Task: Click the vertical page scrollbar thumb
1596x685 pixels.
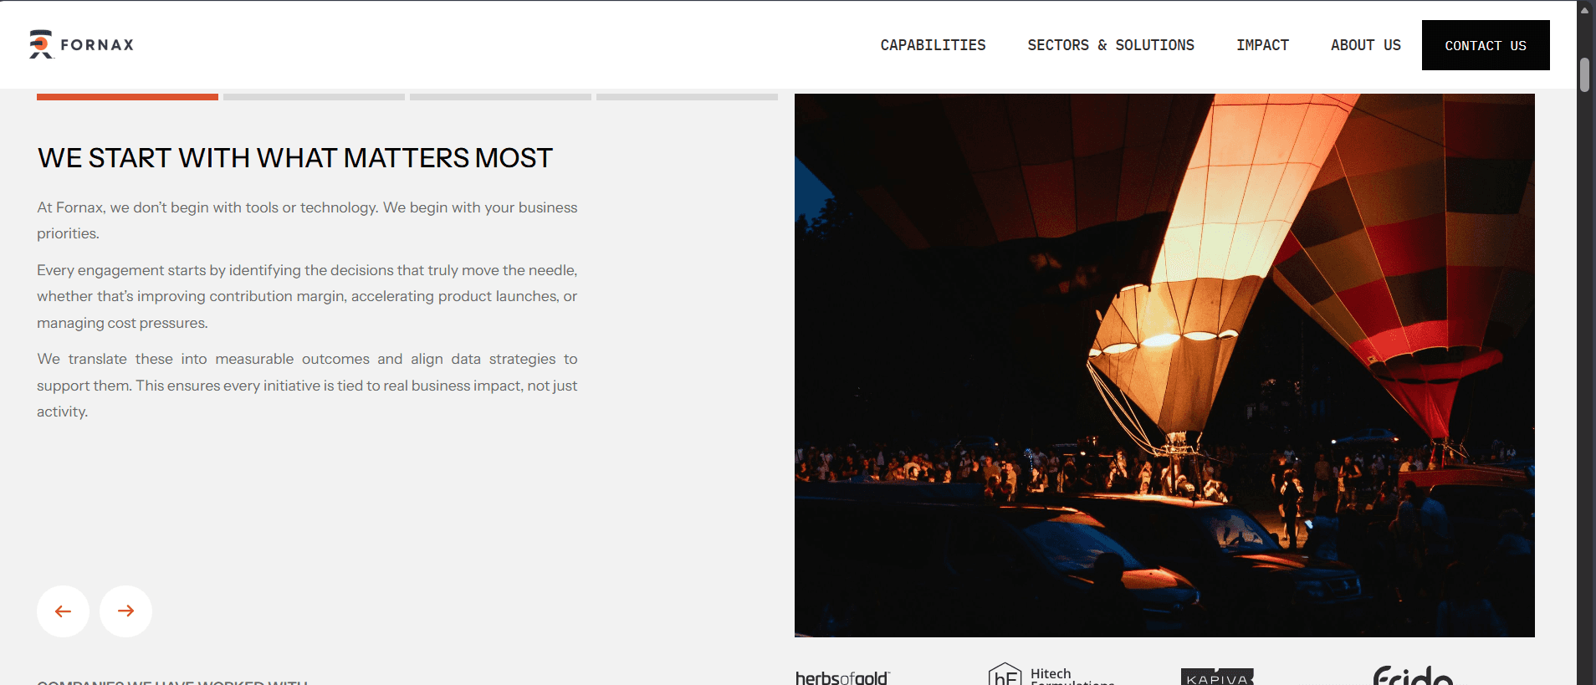Action: [1584, 74]
